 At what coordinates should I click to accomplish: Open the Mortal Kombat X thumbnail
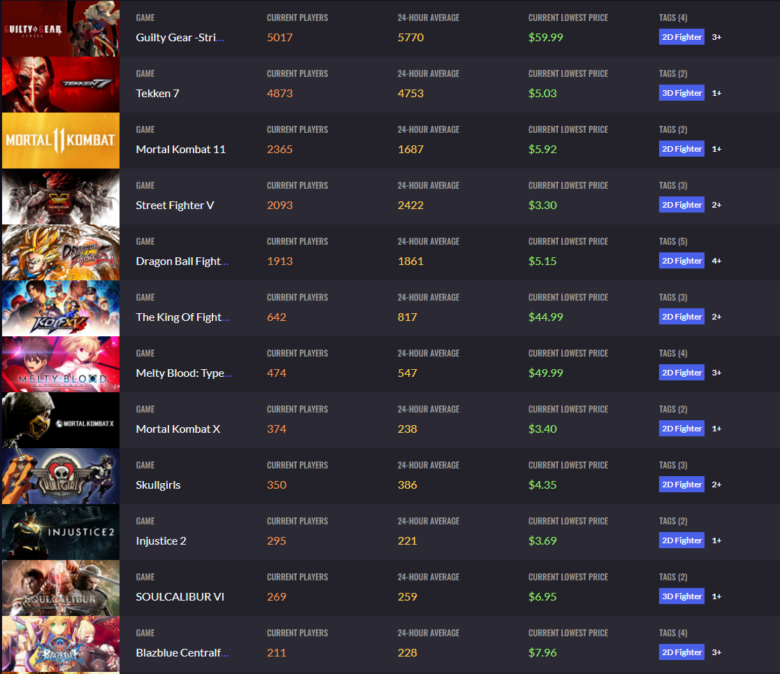point(61,420)
